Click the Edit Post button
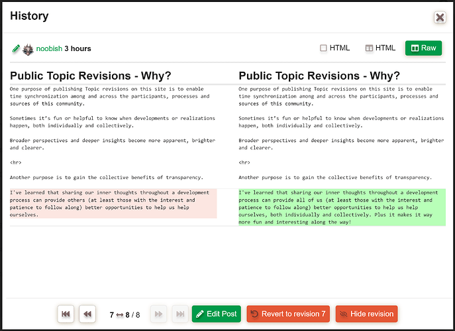Viewport: 455px width, 331px height. point(216,314)
